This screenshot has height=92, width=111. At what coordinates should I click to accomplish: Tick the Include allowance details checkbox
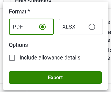coord(12,57)
